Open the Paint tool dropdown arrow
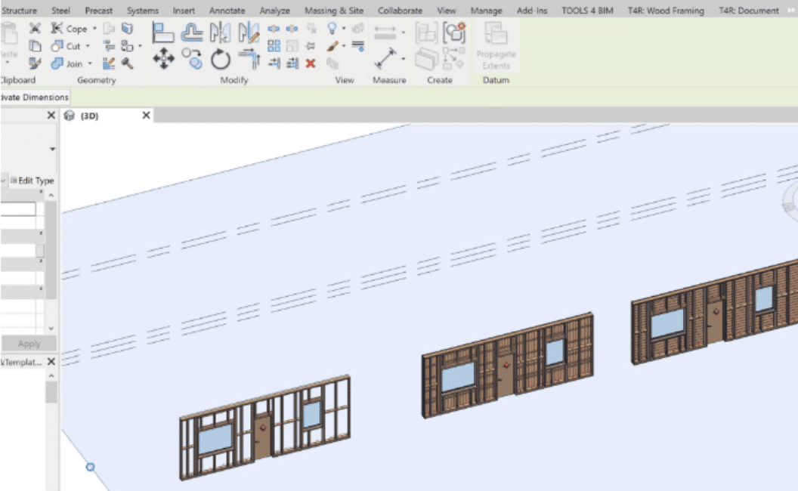The width and height of the screenshot is (798, 491). coord(140,46)
